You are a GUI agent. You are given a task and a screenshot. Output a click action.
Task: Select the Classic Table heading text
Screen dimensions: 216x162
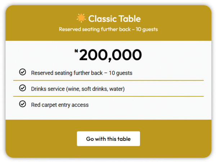114,19
